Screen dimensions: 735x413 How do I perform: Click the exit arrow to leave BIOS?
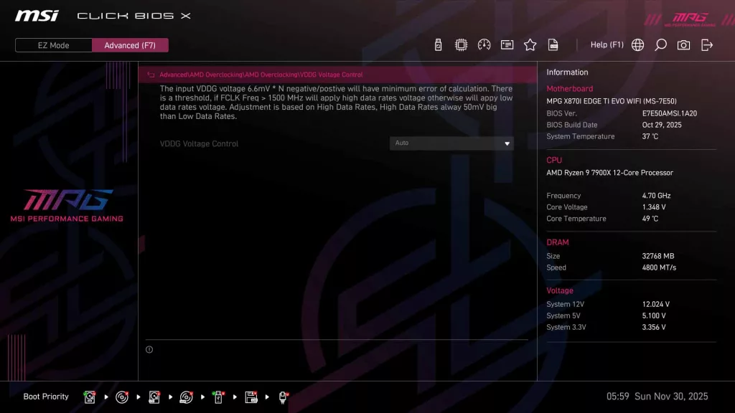coord(707,44)
